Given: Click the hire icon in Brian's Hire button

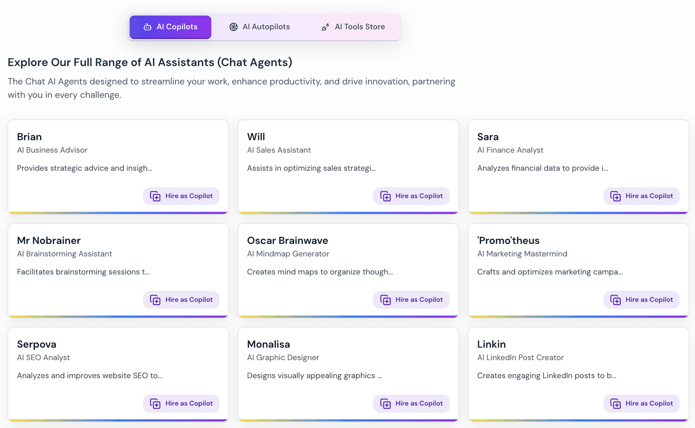Looking at the screenshot, I should point(155,196).
